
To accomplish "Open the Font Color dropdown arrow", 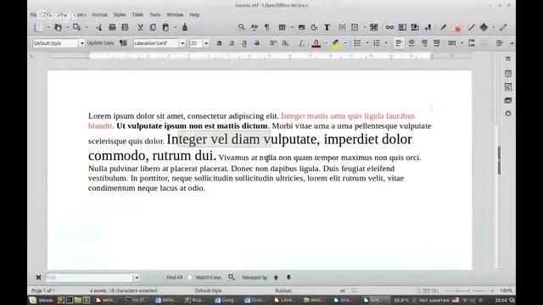I will tap(326, 43).
